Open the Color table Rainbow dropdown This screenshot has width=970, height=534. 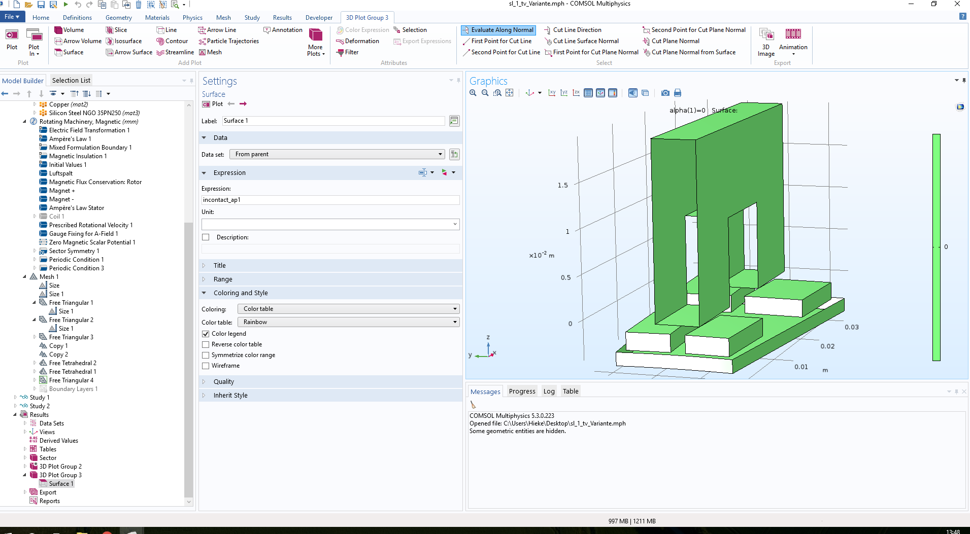tap(348, 322)
